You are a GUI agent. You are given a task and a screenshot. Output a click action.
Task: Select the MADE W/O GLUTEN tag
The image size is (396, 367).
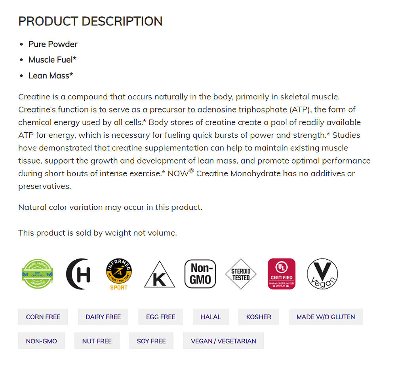tap(326, 317)
